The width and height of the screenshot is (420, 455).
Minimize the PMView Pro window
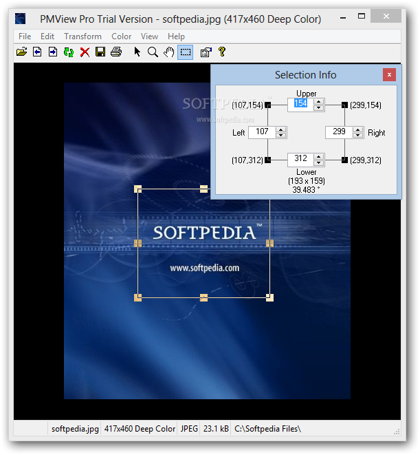click(343, 18)
